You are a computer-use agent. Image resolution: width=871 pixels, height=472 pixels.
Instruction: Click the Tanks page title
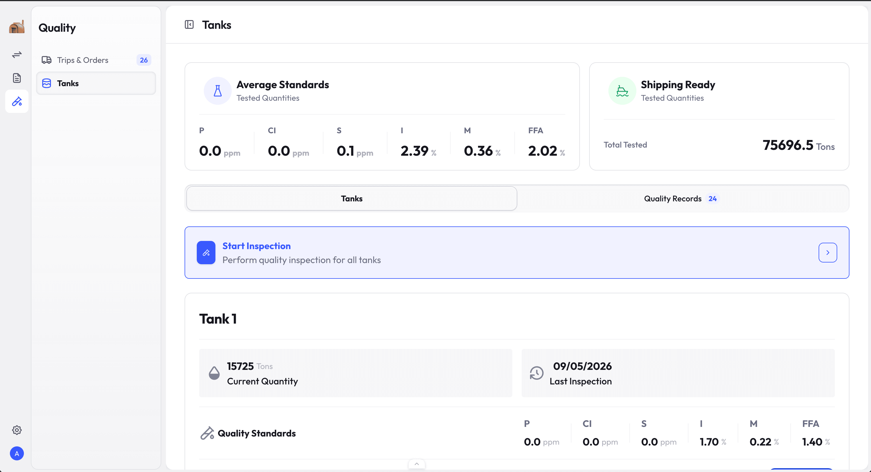point(217,25)
